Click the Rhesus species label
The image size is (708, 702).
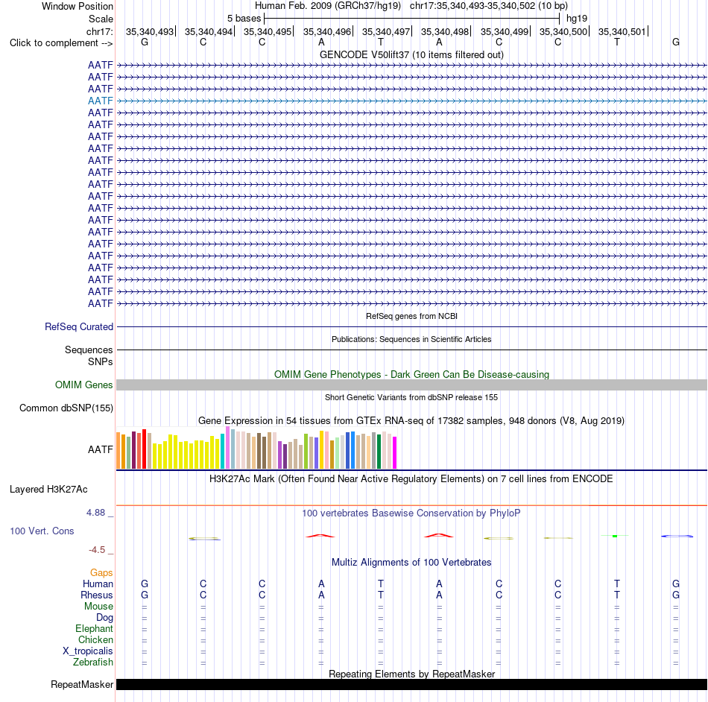pyautogui.click(x=97, y=595)
